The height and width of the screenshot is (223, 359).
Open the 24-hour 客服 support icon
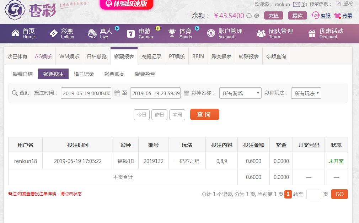point(316,16)
